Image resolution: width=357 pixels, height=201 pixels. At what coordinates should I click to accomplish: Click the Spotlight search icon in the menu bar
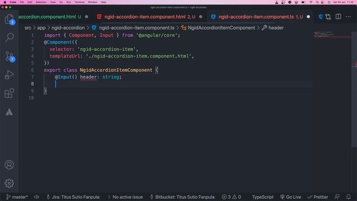click(317, 2)
